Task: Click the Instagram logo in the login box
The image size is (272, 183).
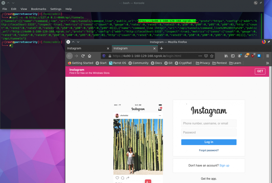Action: [209, 111]
